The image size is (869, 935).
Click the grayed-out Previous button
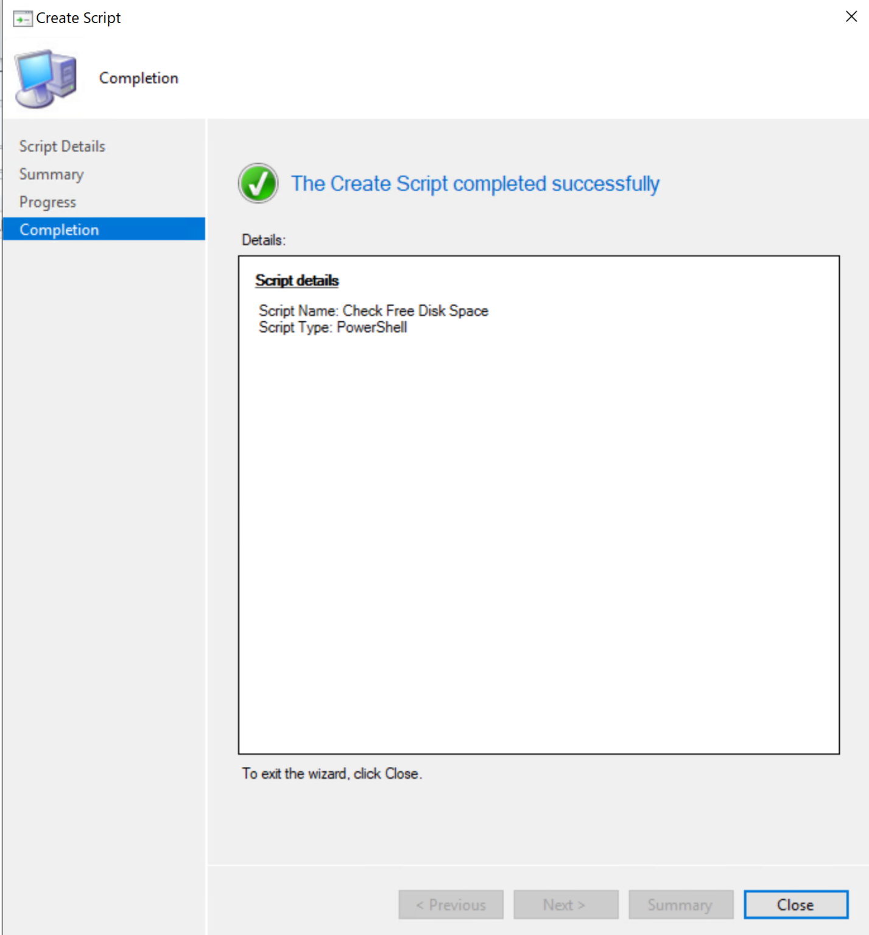(x=451, y=905)
